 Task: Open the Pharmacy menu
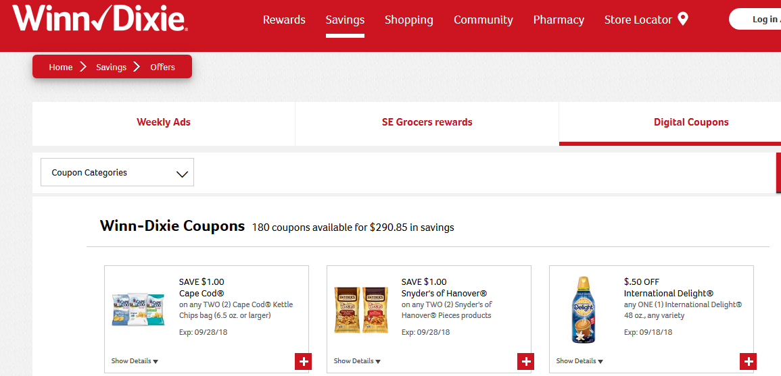(x=559, y=20)
